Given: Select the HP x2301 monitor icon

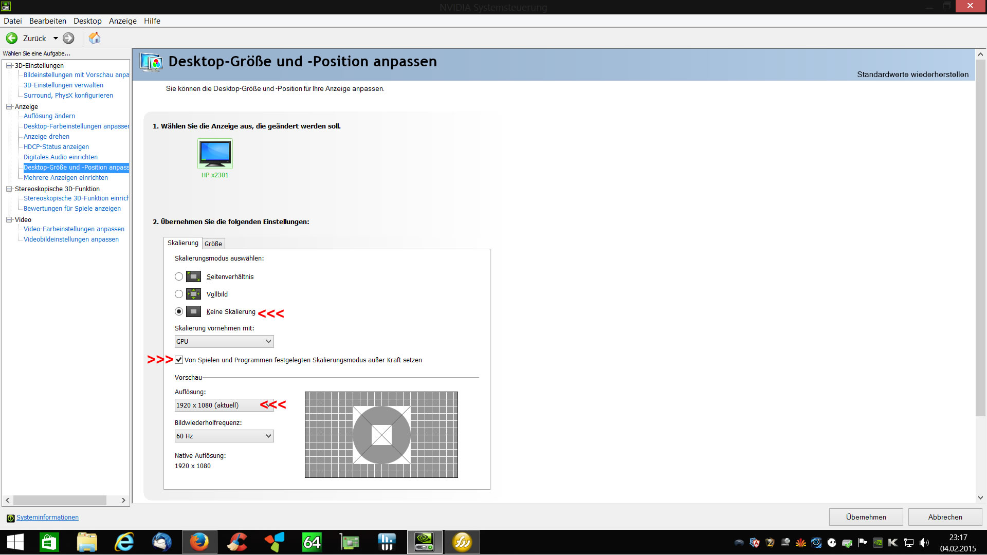Looking at the screenshot, I should pos(215,153).
